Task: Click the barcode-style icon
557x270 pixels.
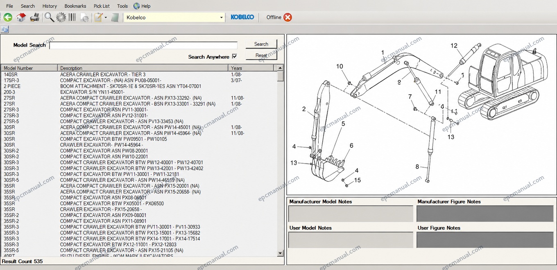Action: [x=72, y=17]
